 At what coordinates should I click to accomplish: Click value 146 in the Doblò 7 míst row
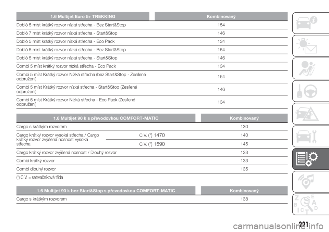(221, 33)
